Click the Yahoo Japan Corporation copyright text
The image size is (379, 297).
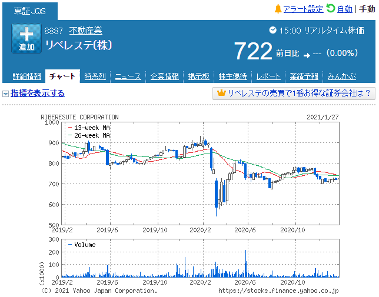[99, 291]
